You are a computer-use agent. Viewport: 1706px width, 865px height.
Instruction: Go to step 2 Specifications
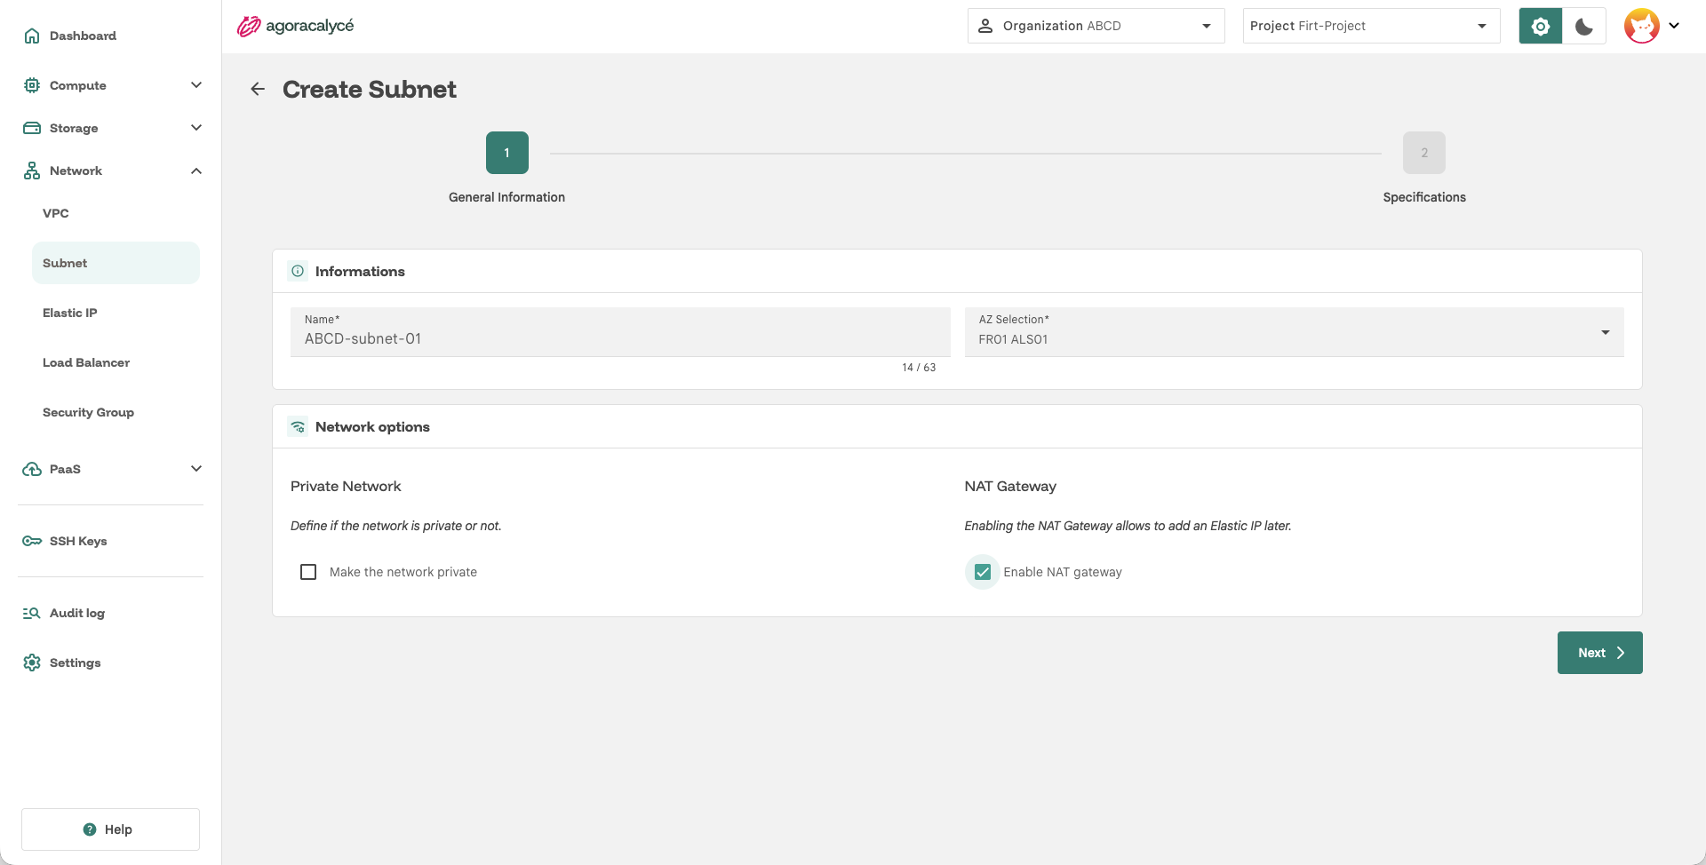click(1424, 153)
